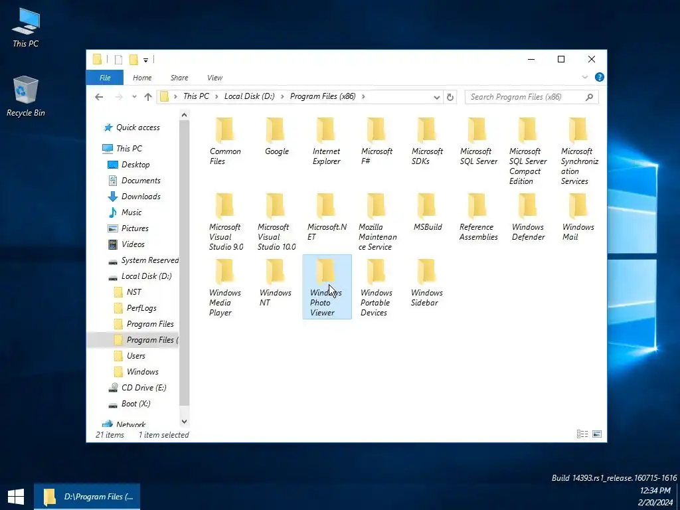Viewport: 680px width, 510px height.
Task: Select Mozilla Maintenance Service folder
Action: 377,222
